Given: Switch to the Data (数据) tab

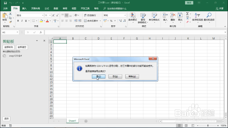Looking at the screenshot, I should [x=56, y=9].
